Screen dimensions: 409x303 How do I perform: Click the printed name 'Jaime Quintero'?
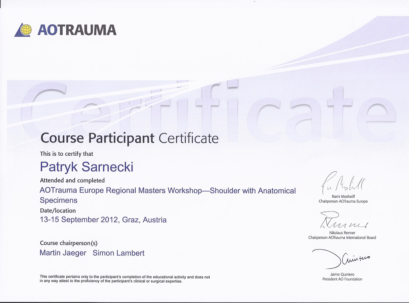click(342, 275)
